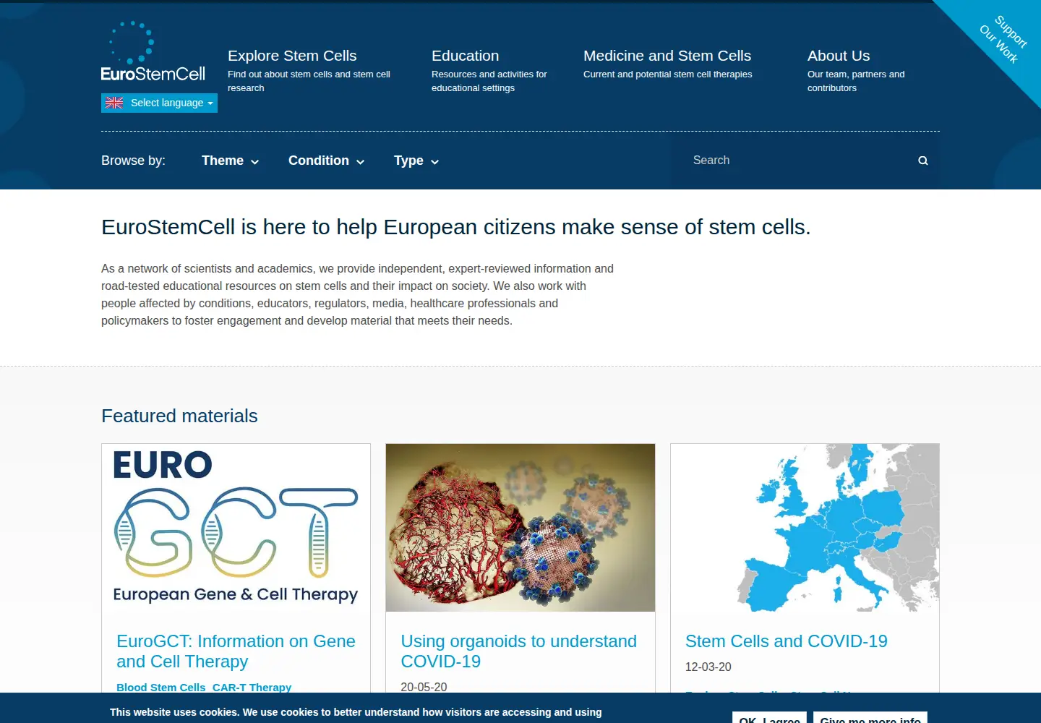
Task: Expand the Condition browse dropdown
Action: click(326, 161)
